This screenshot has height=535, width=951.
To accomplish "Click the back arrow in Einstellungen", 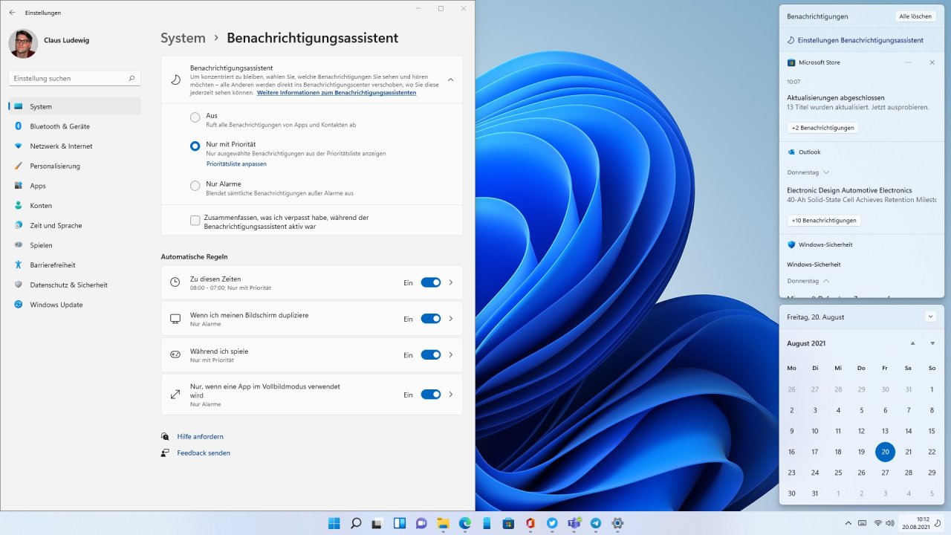I will [12, 13].
